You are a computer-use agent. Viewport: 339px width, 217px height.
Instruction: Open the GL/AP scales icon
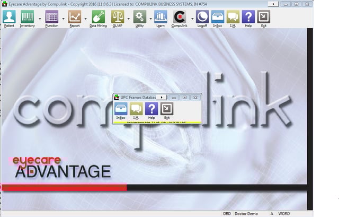(x=118, y=17)
